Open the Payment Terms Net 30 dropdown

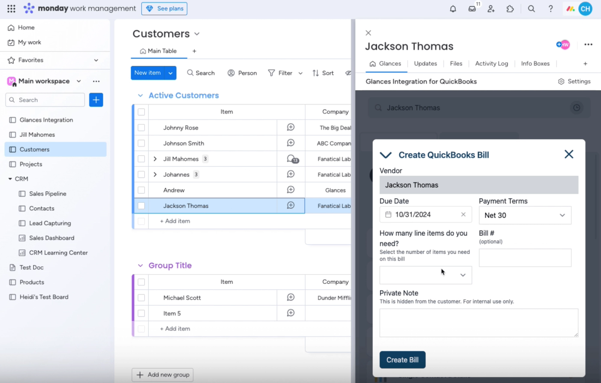pos(525,215)
